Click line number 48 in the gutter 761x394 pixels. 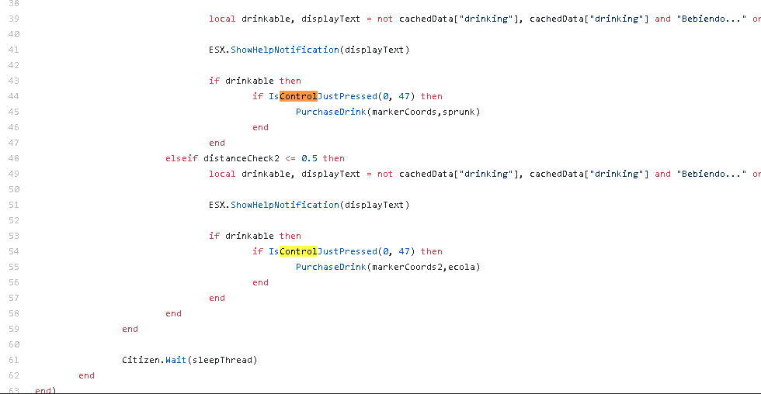point(14,158)
